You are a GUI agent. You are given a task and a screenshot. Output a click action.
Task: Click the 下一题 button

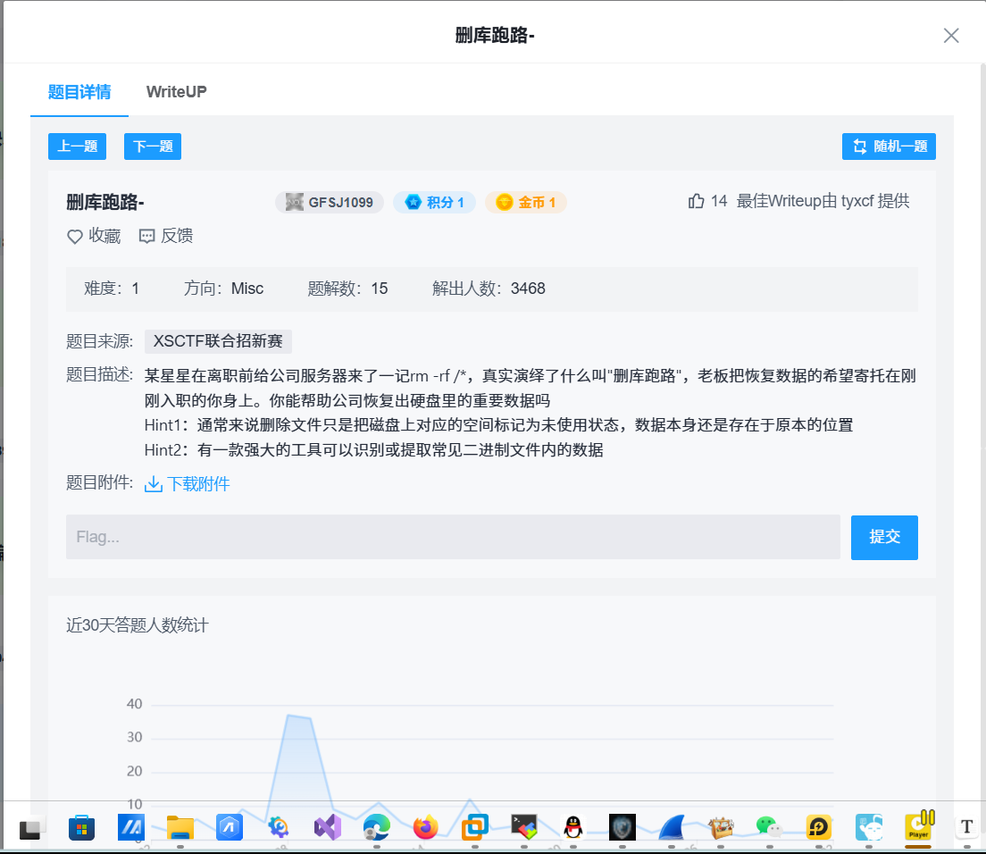[152, 146]
